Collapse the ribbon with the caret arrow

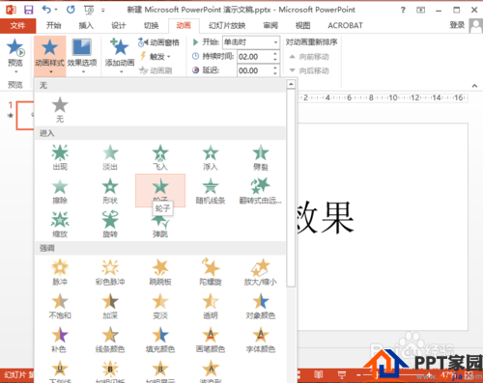click(x=474, y=86)
